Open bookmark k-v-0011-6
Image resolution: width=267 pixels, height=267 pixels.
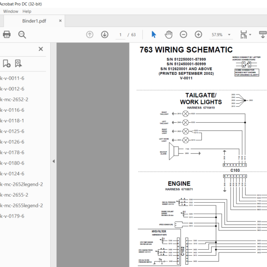(x=12, y=78)
